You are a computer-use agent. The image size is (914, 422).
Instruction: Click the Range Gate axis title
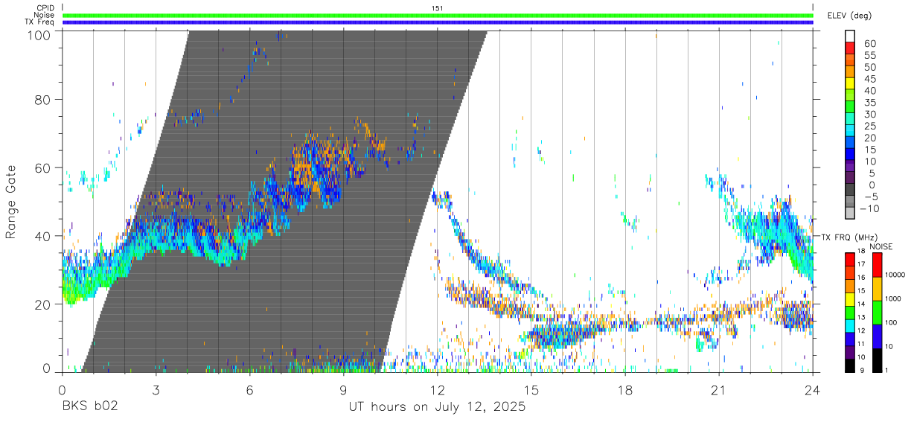pyautogui.click(x=11, y=202)
